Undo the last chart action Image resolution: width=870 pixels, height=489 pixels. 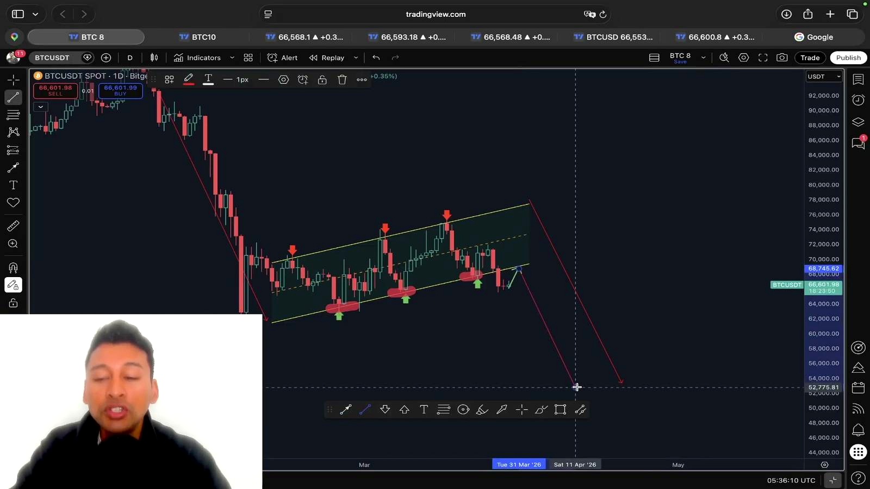(x=376, y=58)
